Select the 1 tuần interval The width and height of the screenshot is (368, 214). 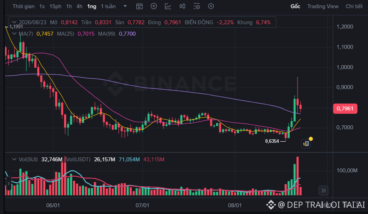[108, 6]
